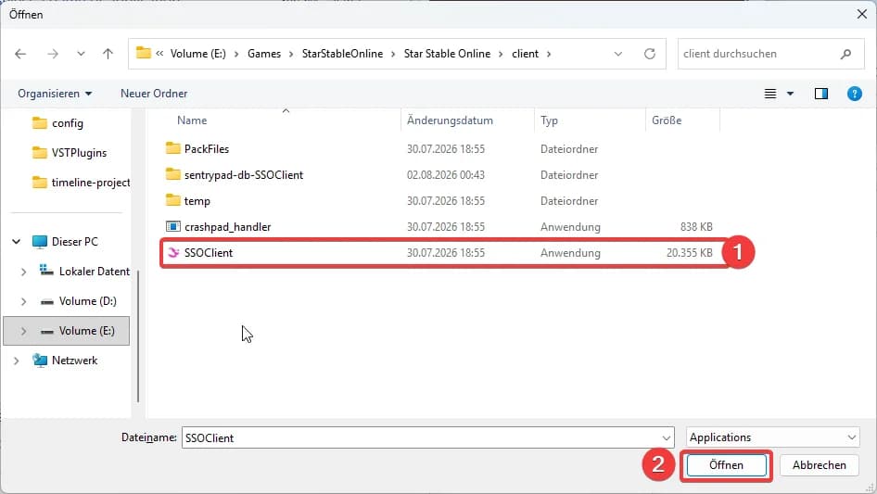This screenshot has height=494, width=877.
Task: Click the temp folder icon
Action: tap(172, 200)
